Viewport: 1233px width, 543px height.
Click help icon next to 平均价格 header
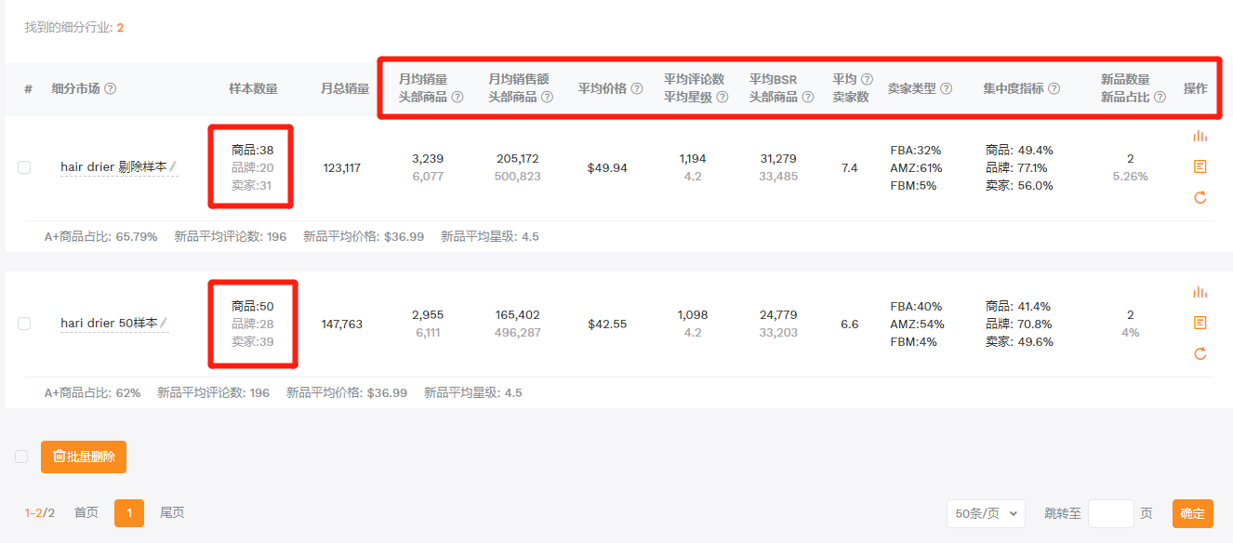637,89
